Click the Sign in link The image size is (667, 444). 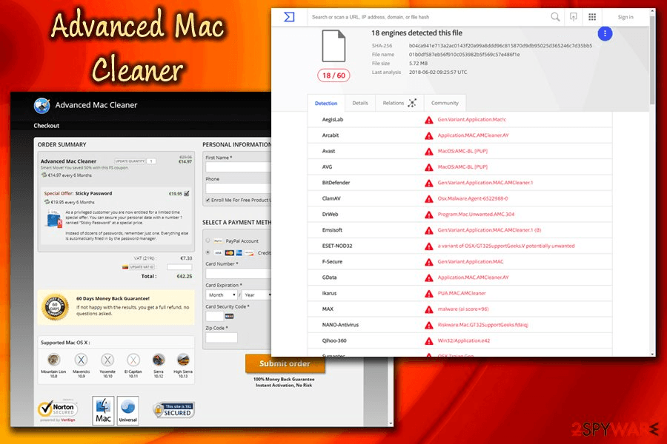click(x=625, y=16)
